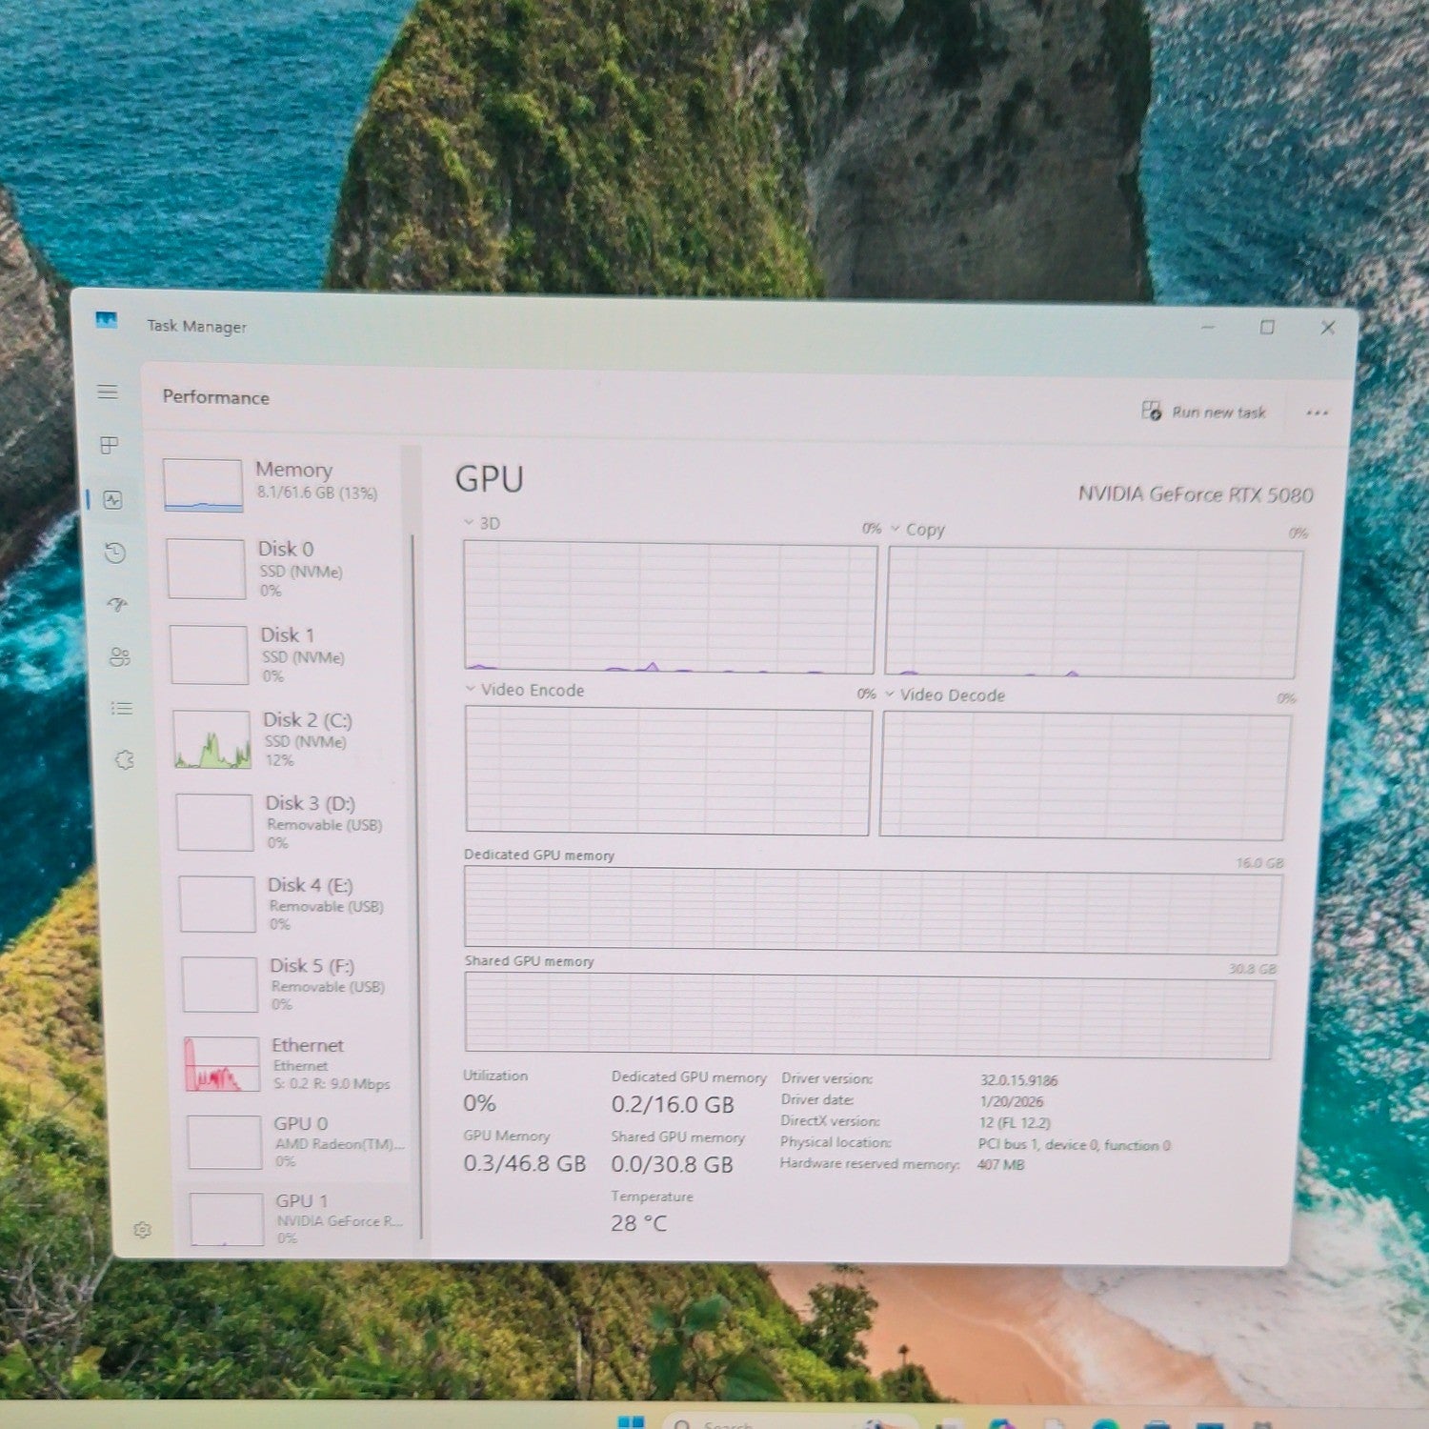Click the GPU 0 mini graph thumbnail
This screenshot has height=1429, width=1429.
click(x=225, y=1142)
